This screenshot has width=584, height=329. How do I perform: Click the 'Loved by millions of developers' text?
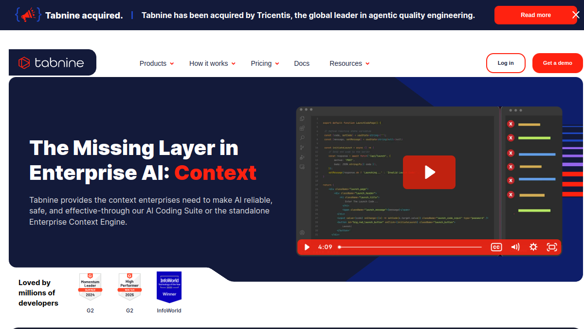pos(38,293)
